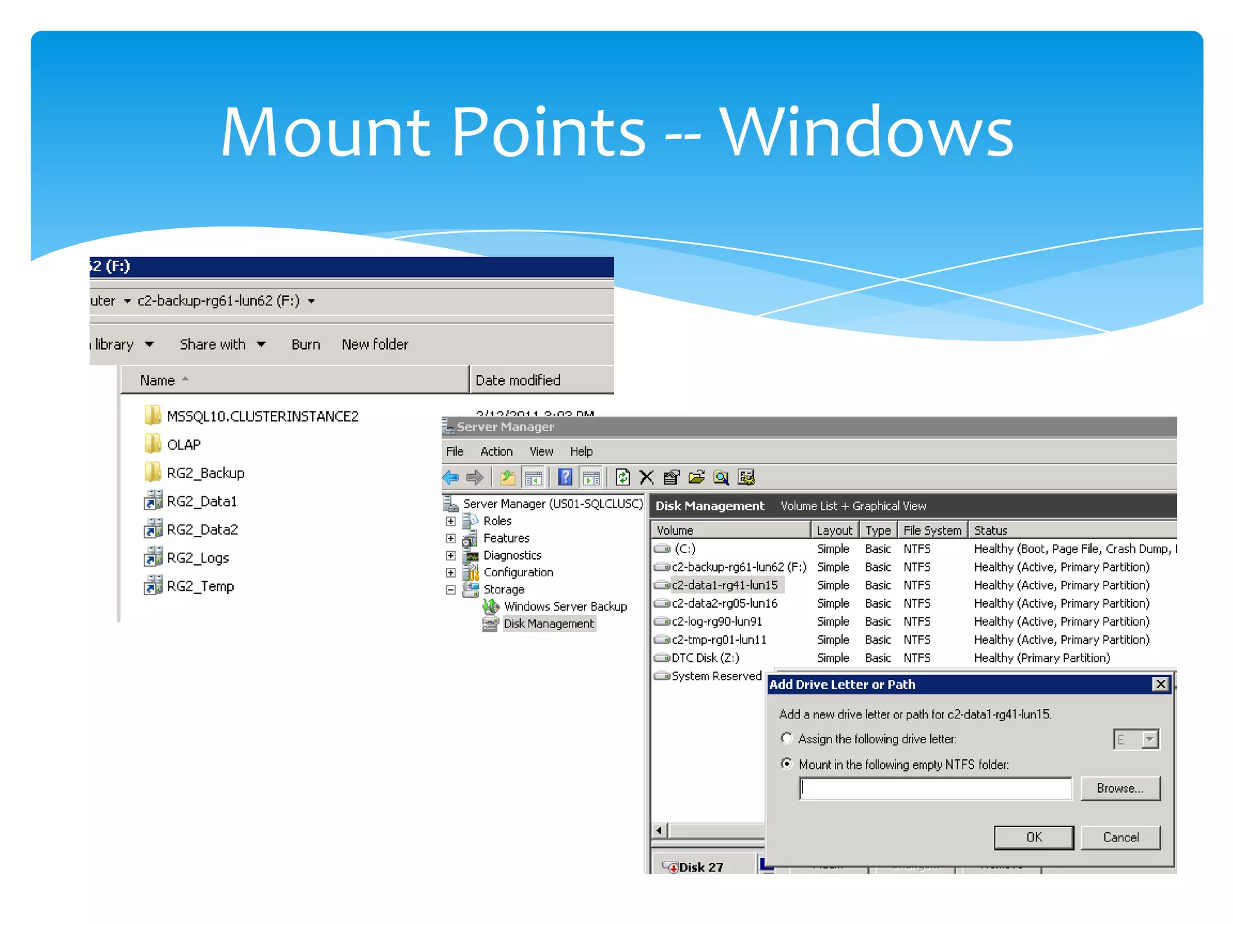Image resolution: width=1233 pixels, height=925 pixels.
Task: Click the Open folder toolbar icon
Action: click(x=697, y=478)
